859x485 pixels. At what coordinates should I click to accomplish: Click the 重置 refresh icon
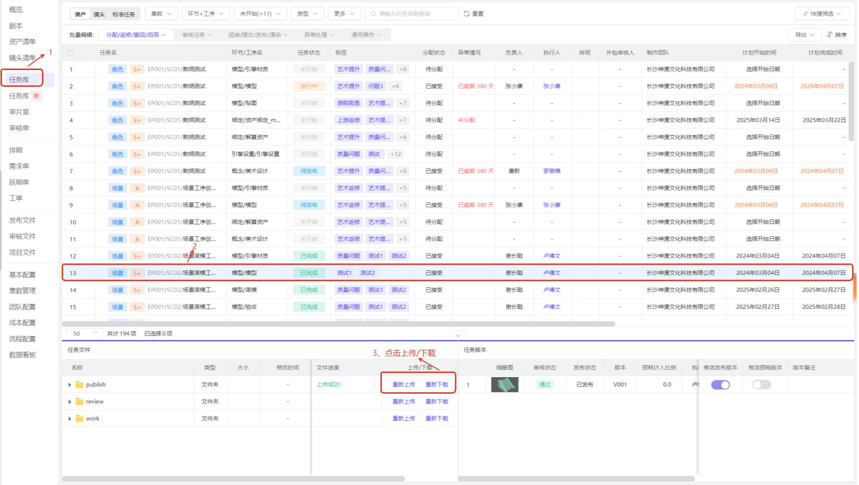tap(466, 14)
